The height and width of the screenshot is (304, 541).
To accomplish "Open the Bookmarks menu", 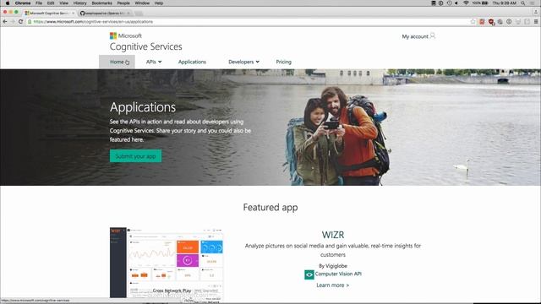I will (101, 3).
